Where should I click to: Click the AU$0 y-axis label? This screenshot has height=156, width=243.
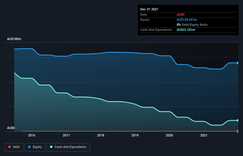(x=11, y=128)
